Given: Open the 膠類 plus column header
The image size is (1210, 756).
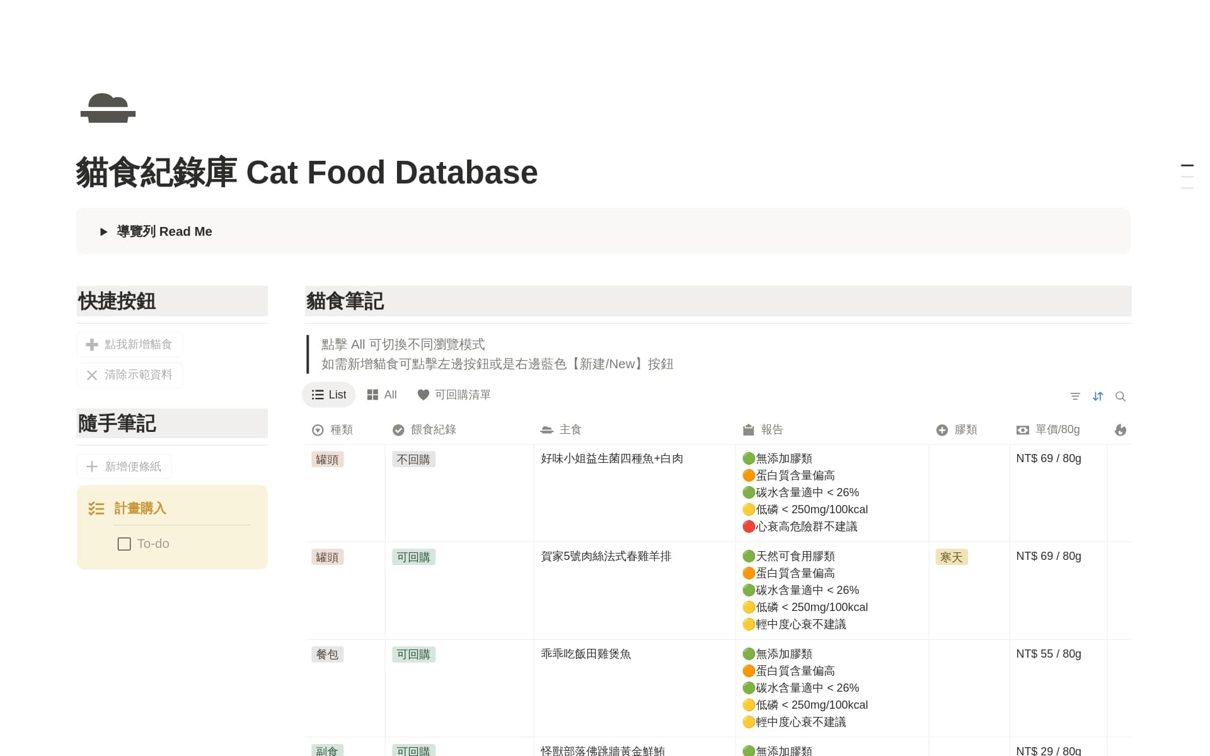Looking at the screenshot, I should coord(956,430).
